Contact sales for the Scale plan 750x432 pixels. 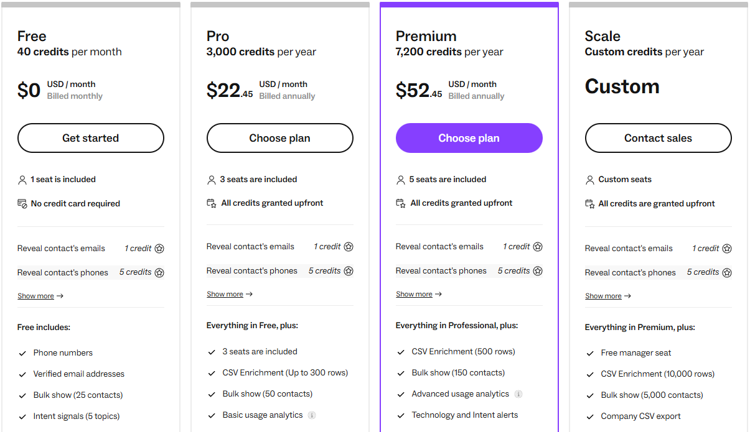658,138
